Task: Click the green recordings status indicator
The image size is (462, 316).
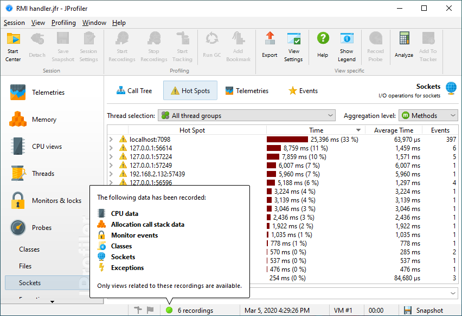Action: (169, 311)
